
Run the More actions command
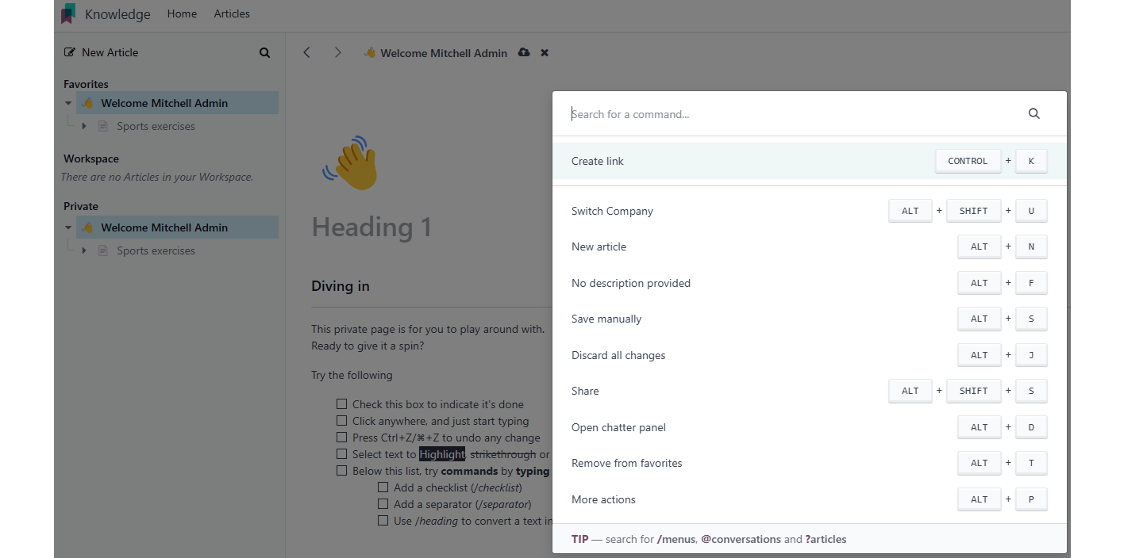point(810,499)
